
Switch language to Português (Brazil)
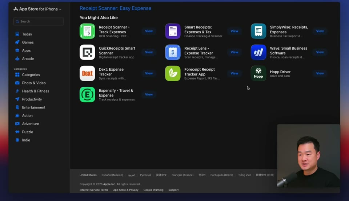click(222, 175)
